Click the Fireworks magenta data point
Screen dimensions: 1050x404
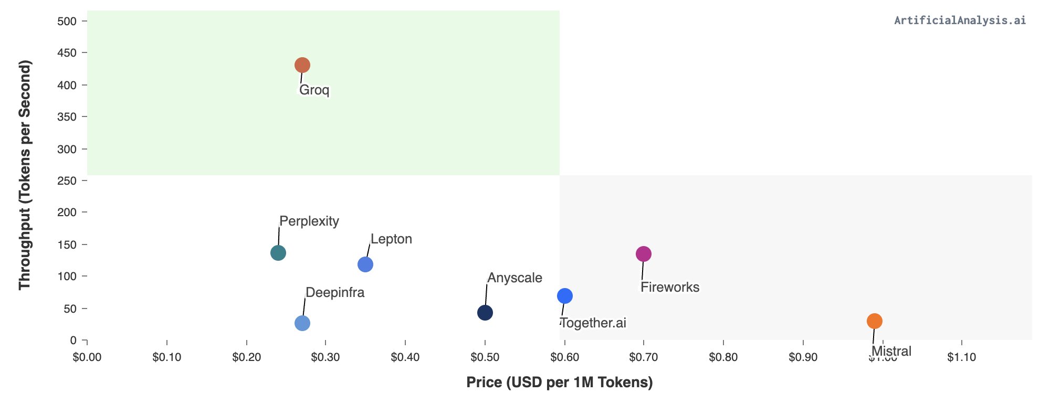pos(644,254)
